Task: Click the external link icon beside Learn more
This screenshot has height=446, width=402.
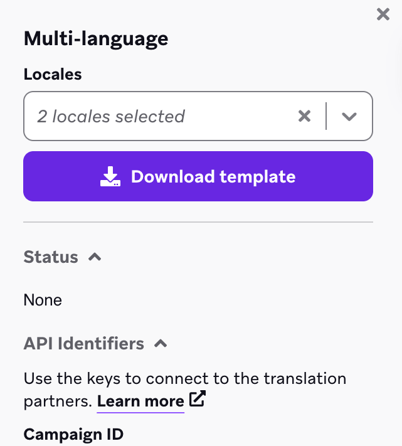Action: click(197, 400)
